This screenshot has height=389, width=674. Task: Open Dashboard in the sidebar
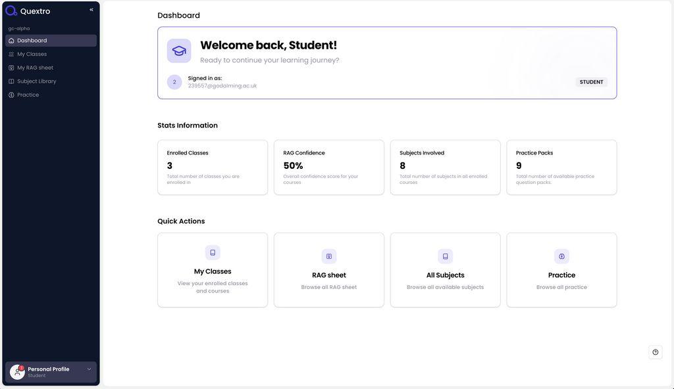click(51, 40)
